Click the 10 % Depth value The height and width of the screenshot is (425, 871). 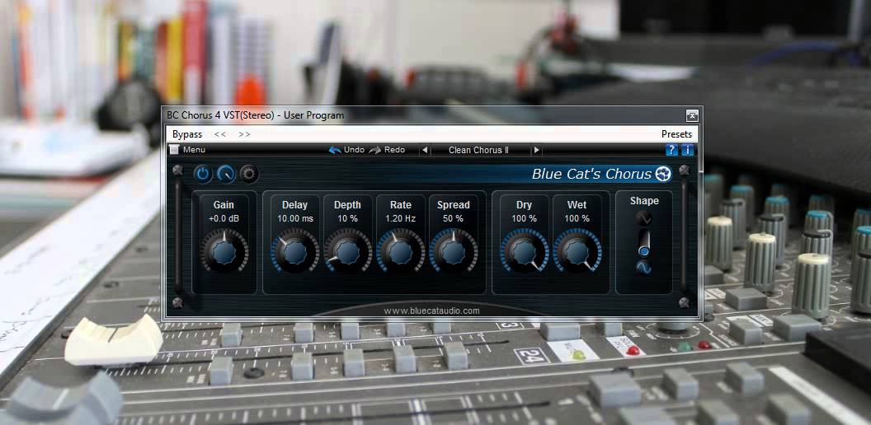pos(348,218)
